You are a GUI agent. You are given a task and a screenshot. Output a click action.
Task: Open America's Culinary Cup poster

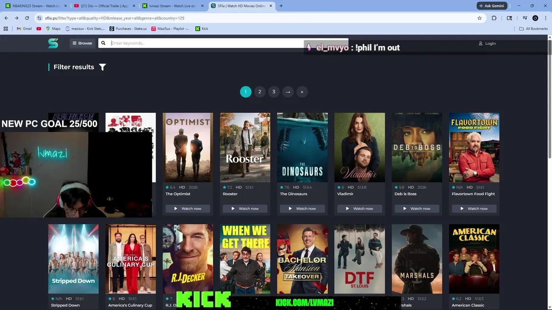coord(131,259)
